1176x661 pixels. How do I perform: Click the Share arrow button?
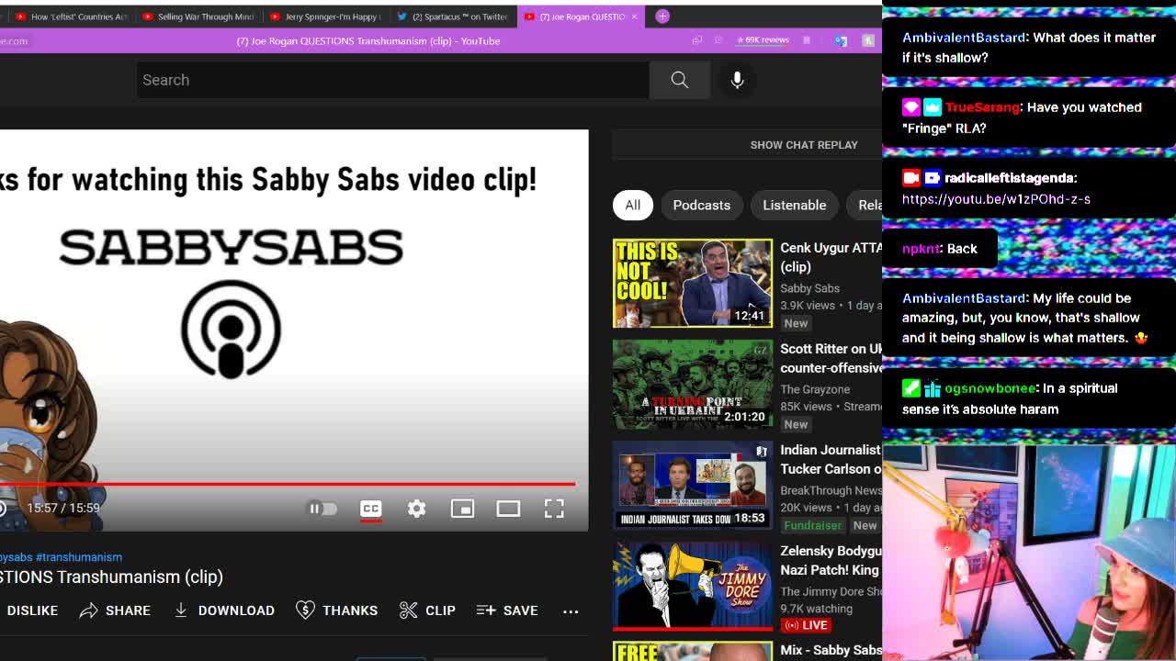(115, 611)
